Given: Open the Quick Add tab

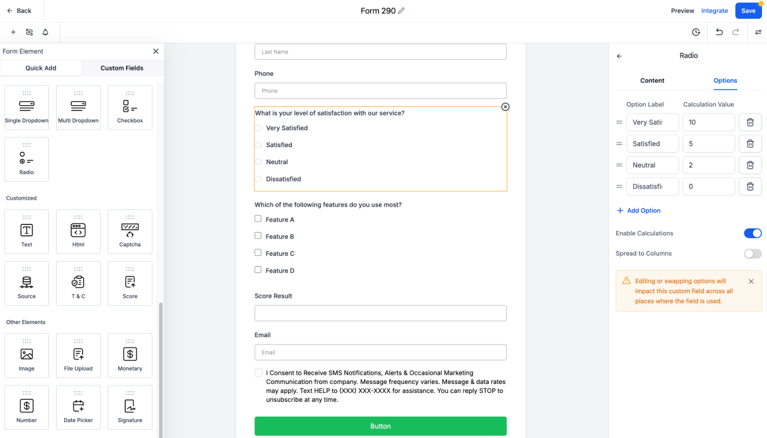Looking at the screenshot, I should tap(41, 68).
